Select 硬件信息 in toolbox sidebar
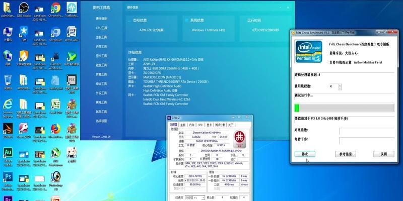Screen dimensions: 403x201 (x=101, y=19)
